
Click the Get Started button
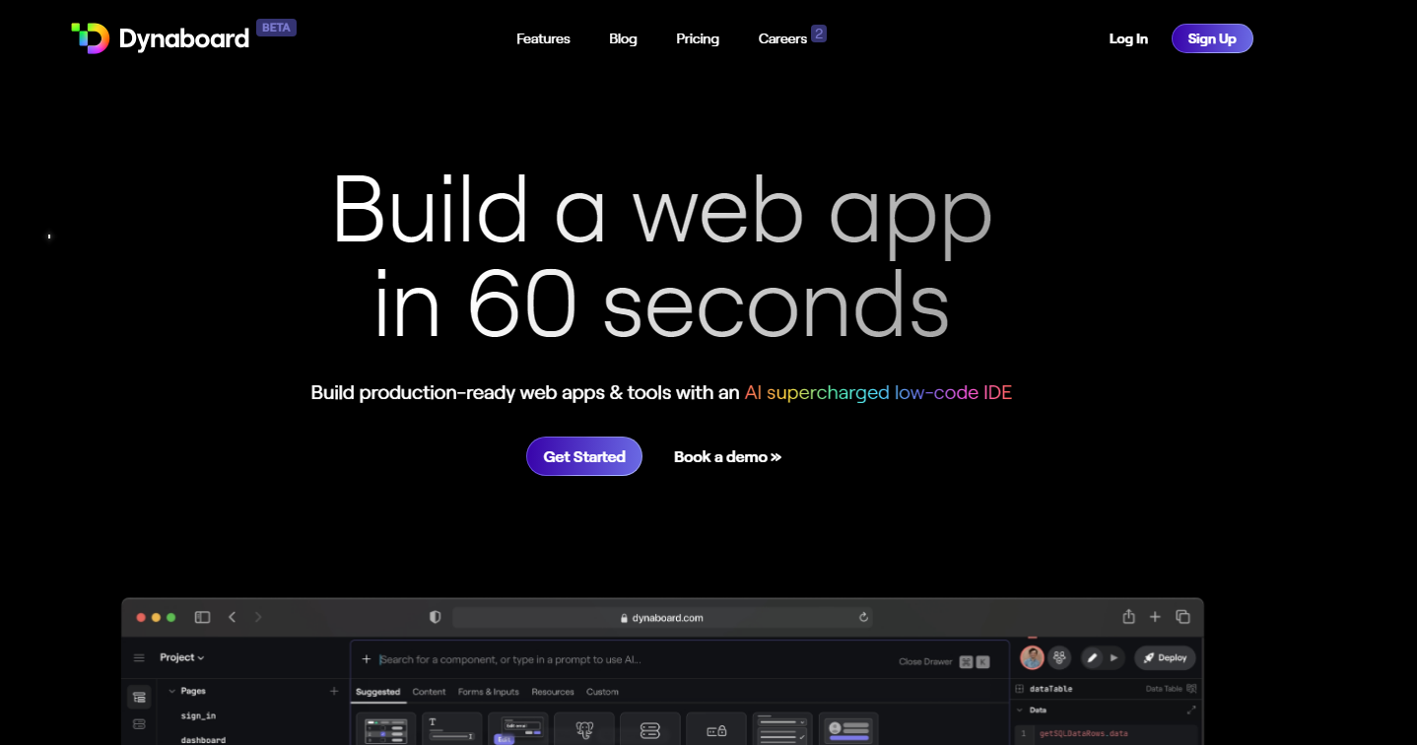pos(584,456)
